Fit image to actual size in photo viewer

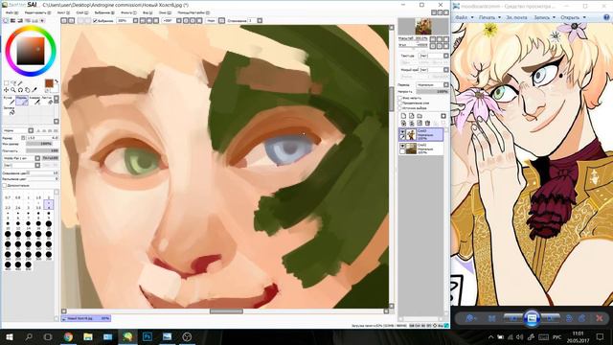tap(491, 319)
